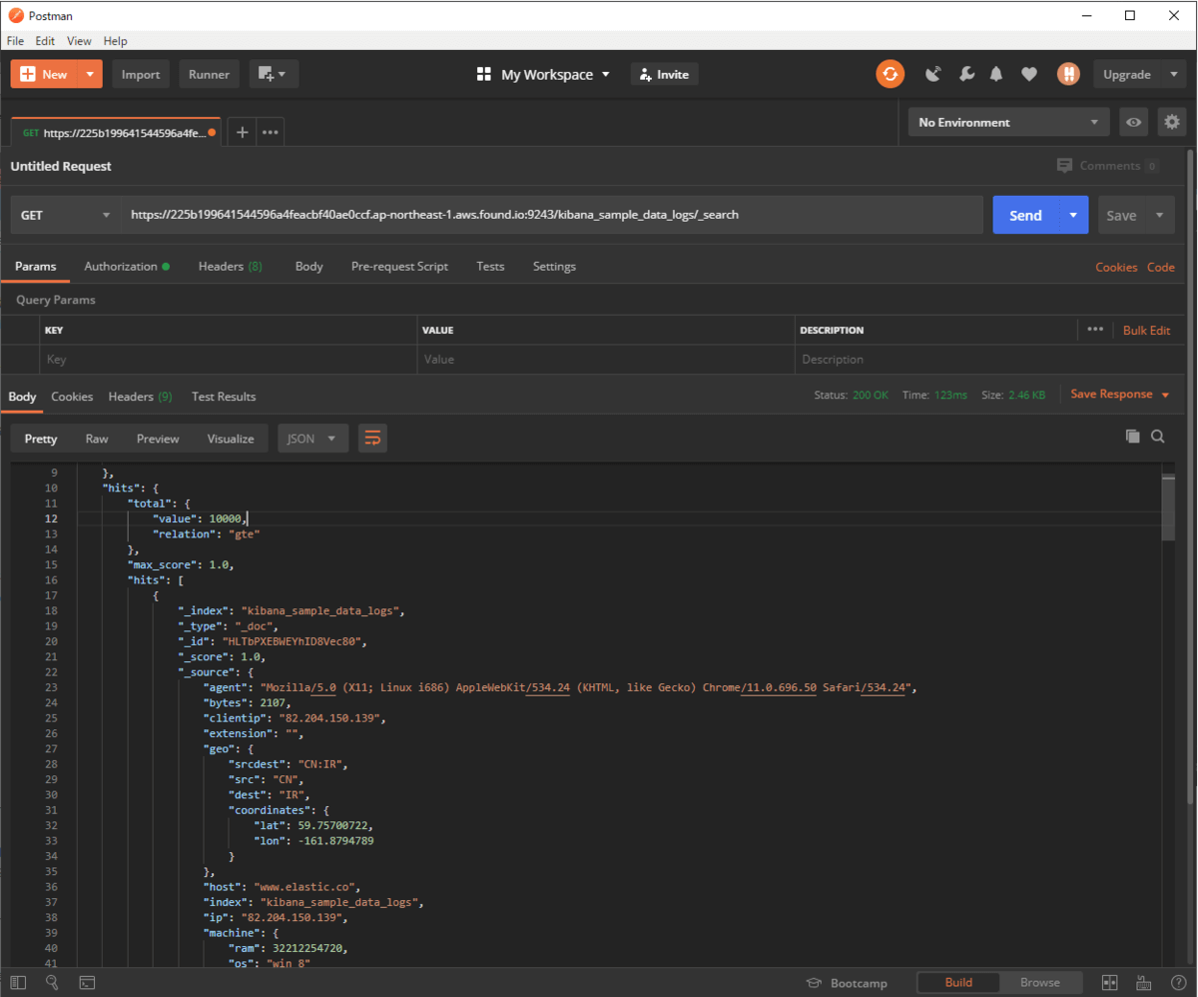Click the blue Send button
1198x997 pixels.
click(x=1024, y=215)
